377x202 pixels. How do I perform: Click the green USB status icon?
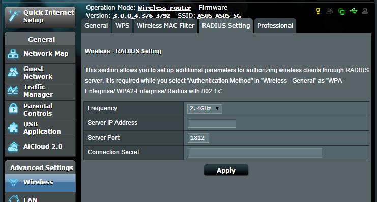pos(353,11)
